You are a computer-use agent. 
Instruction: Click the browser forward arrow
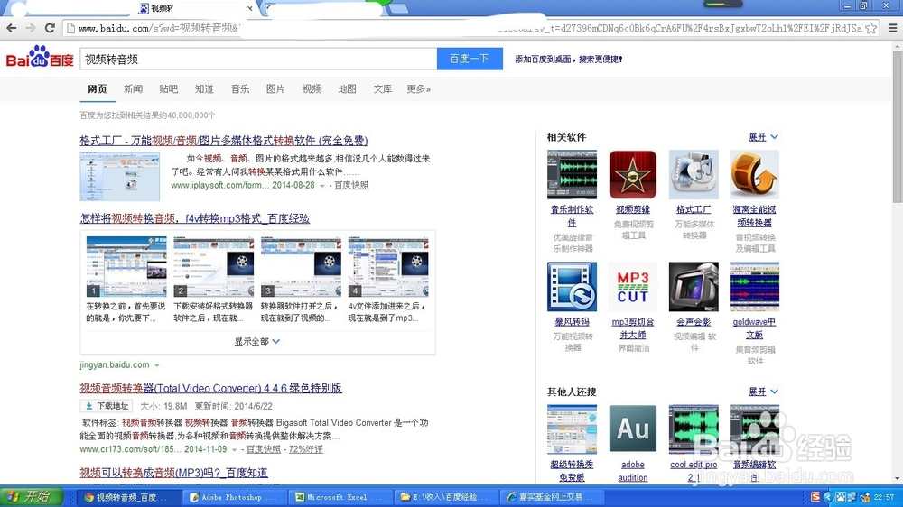[x=31, y=28]
